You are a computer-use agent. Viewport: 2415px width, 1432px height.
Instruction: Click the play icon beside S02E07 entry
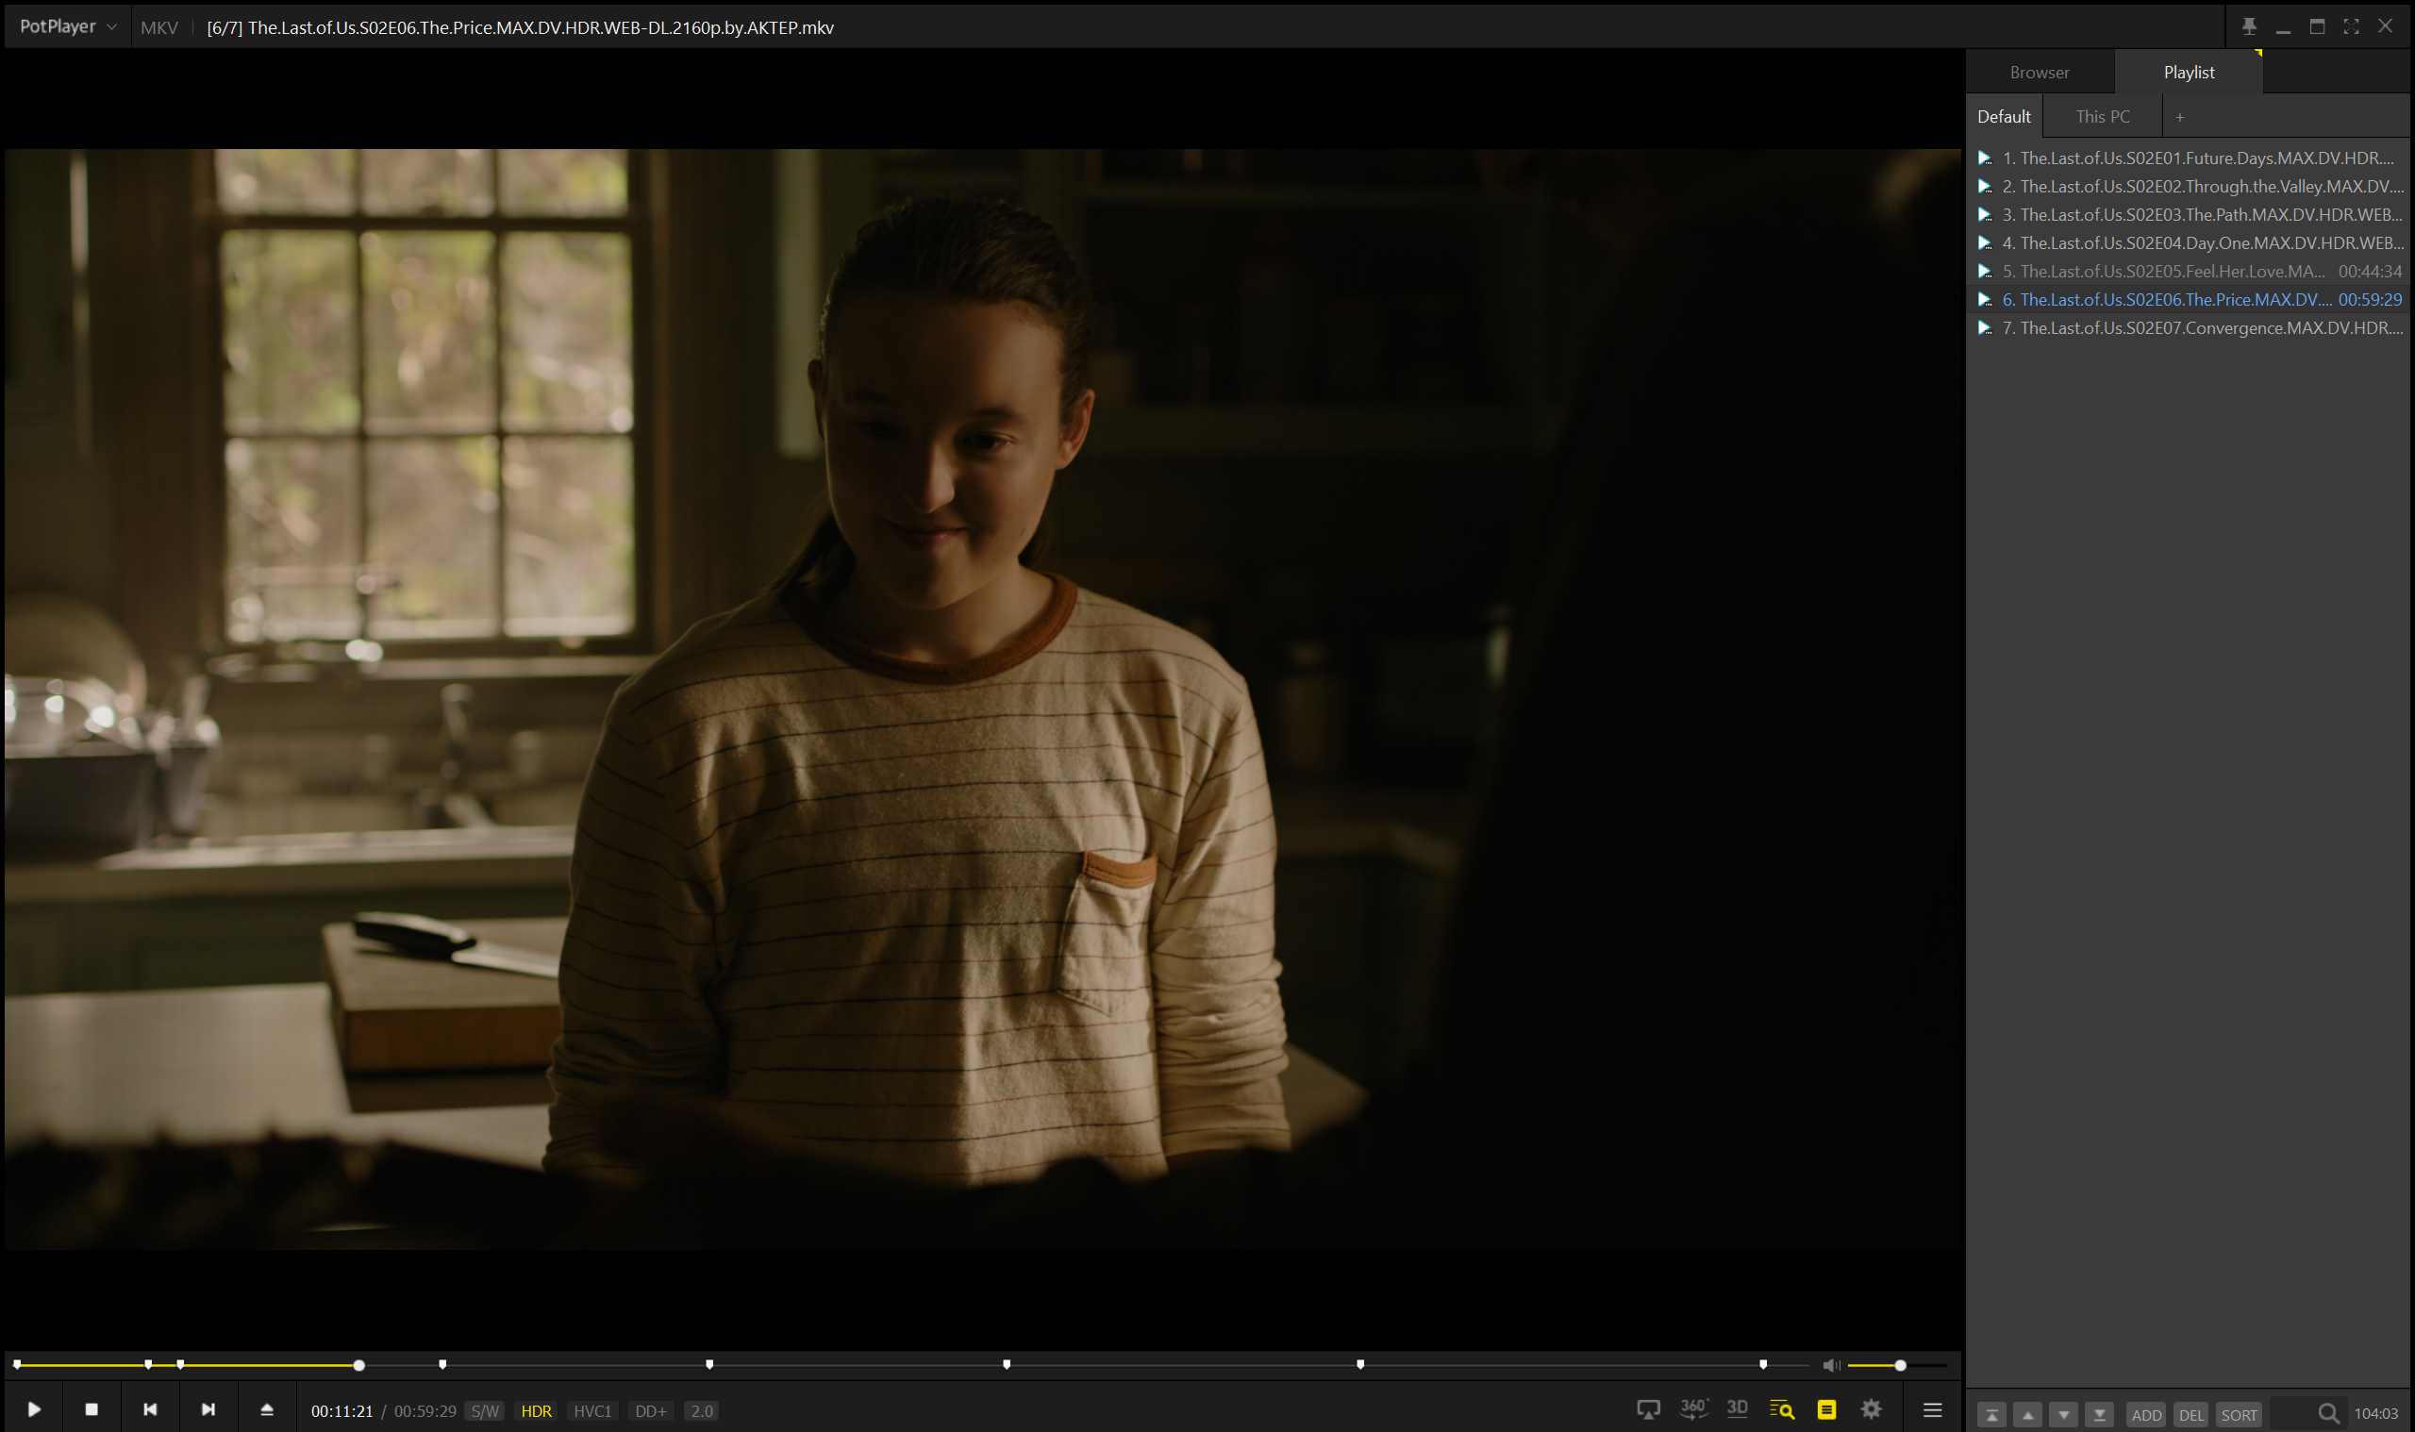coord(1984,328)
